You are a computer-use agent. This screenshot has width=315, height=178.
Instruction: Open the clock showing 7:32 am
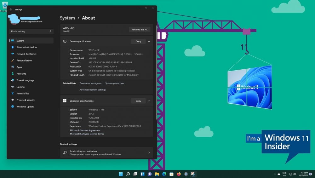pyautogui.click(x=303, y=174)
